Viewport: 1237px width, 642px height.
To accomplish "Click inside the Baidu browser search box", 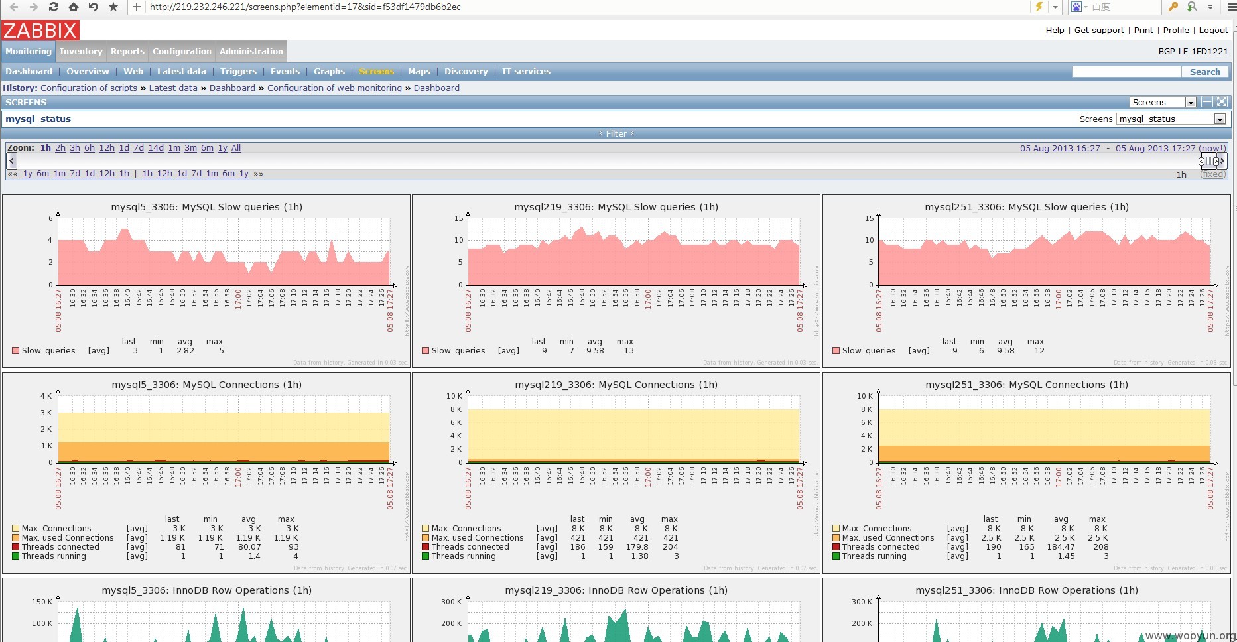I will tap(1125, 7).
